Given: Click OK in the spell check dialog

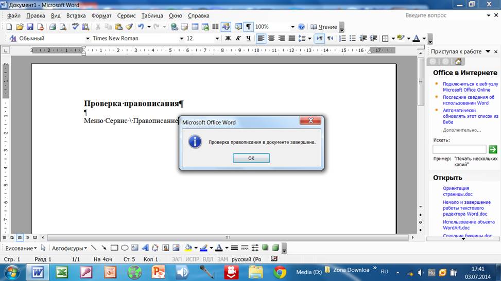Looking at the screenshot, I should (x=251, y=158).
